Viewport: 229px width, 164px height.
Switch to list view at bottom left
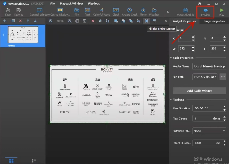[34, 160]
